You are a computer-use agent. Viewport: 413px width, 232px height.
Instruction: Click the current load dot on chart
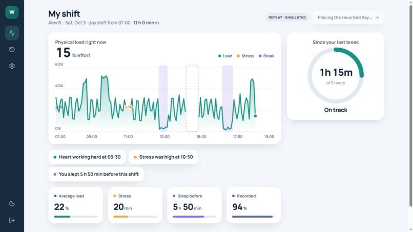click(x=255, y=116)
